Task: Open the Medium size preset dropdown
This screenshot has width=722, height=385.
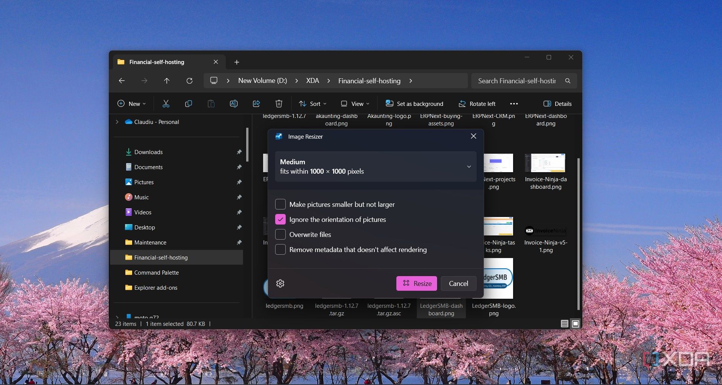Action: (376, 167)
